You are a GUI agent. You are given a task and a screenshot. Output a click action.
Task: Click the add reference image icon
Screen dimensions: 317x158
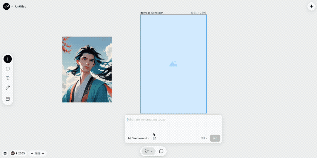(x=154, y=138)
